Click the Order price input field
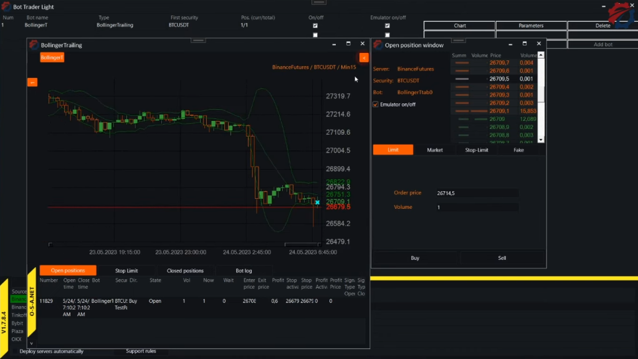This screenshot has width=638, height=359. click(477, 193)
